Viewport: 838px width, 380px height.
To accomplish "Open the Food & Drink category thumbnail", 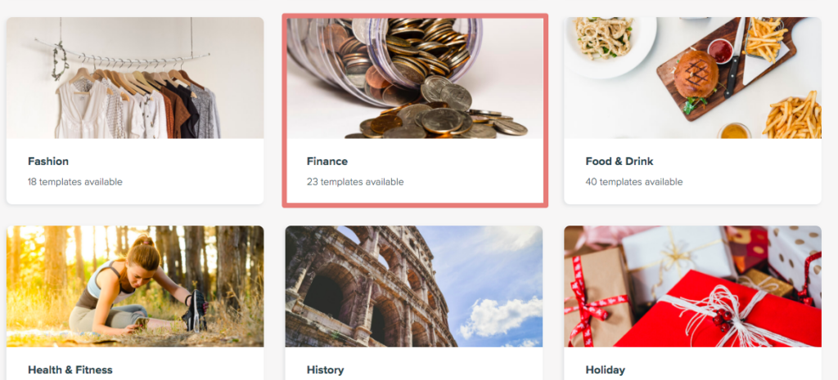I will point(692,78).
